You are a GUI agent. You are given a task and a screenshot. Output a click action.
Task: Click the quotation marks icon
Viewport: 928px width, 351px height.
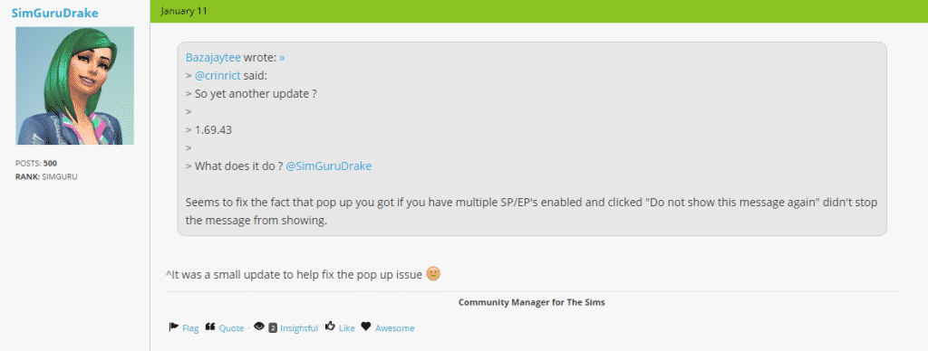pos(210,327)
